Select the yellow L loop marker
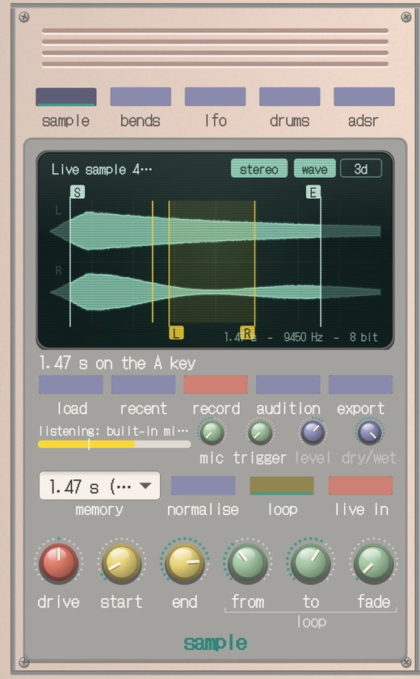Screen dimensions: 420x679 (175, 333)
